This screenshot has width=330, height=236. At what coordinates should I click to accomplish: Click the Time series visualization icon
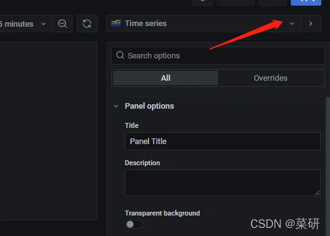click(x=116, y=24)
